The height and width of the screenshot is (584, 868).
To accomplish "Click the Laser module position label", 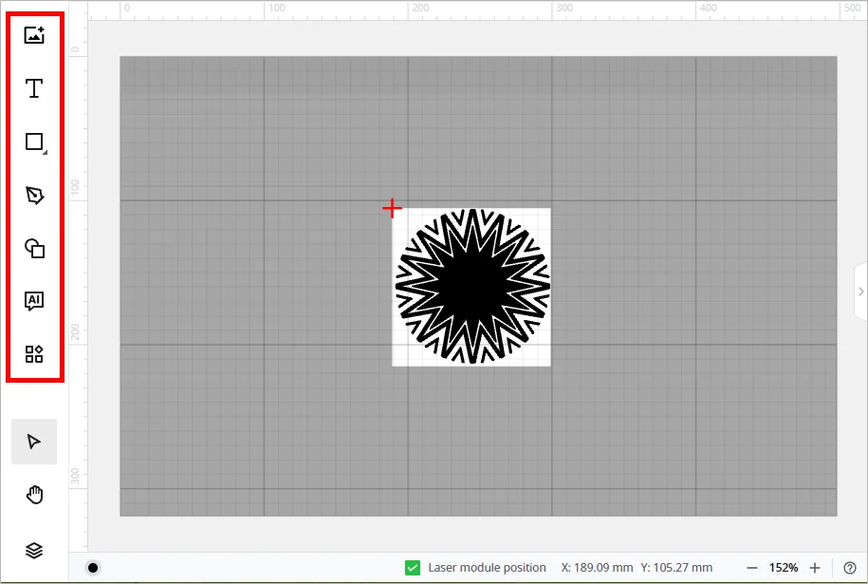I will (488, 568).
